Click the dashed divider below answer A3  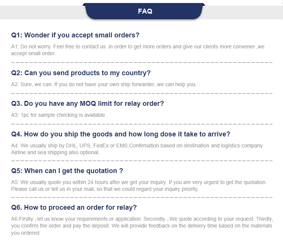141,123
